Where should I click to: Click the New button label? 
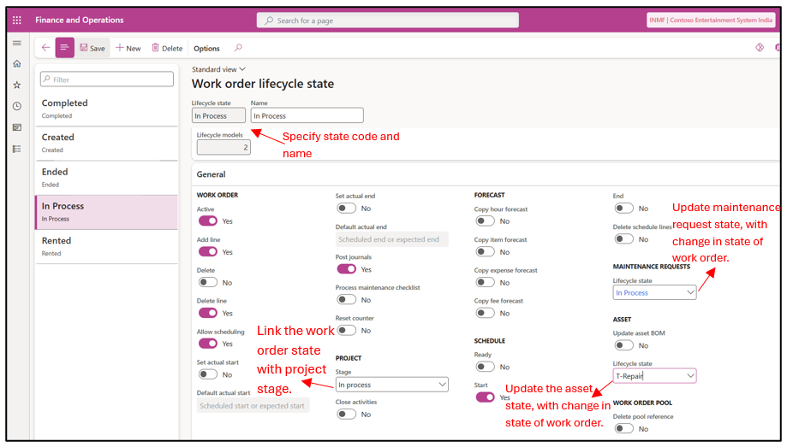click(134, 48)
